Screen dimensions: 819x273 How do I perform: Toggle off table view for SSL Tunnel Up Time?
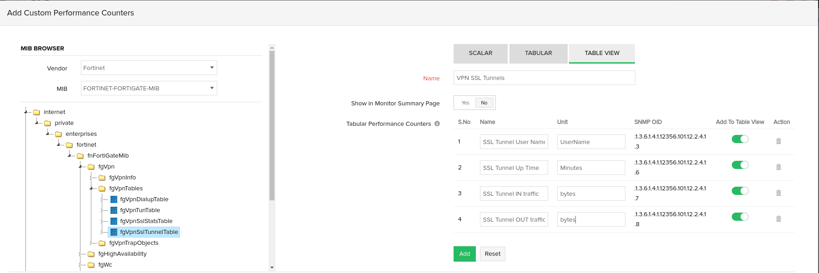(739, 165)
